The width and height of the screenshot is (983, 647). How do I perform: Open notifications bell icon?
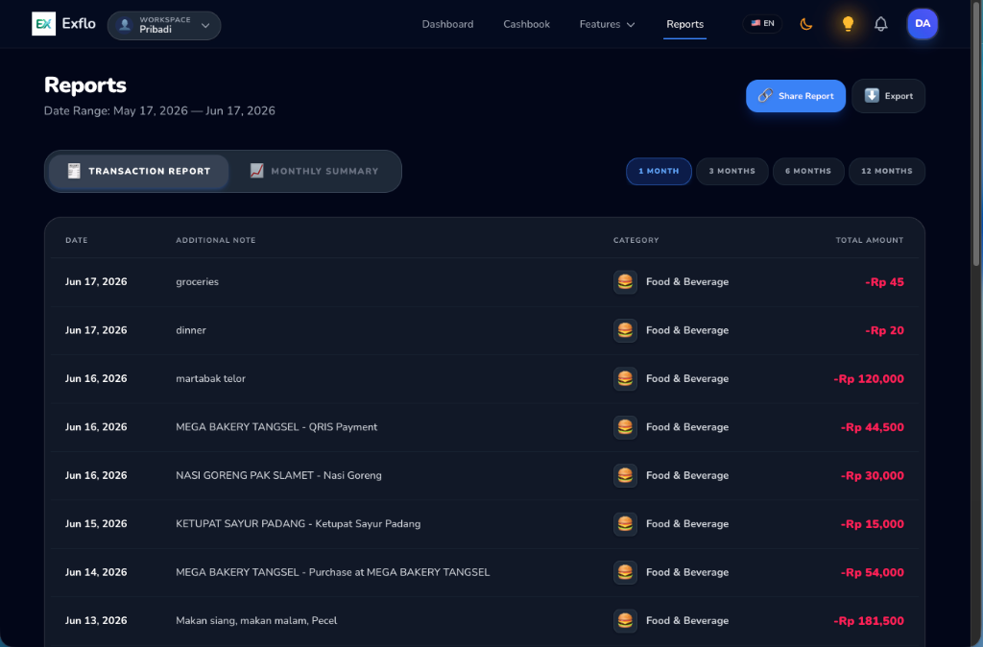(881, 24)
